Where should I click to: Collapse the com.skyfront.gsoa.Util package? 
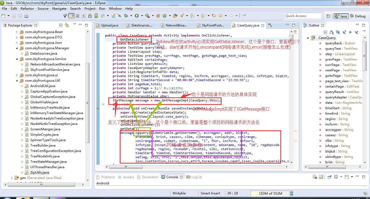(x=17, y=81)
